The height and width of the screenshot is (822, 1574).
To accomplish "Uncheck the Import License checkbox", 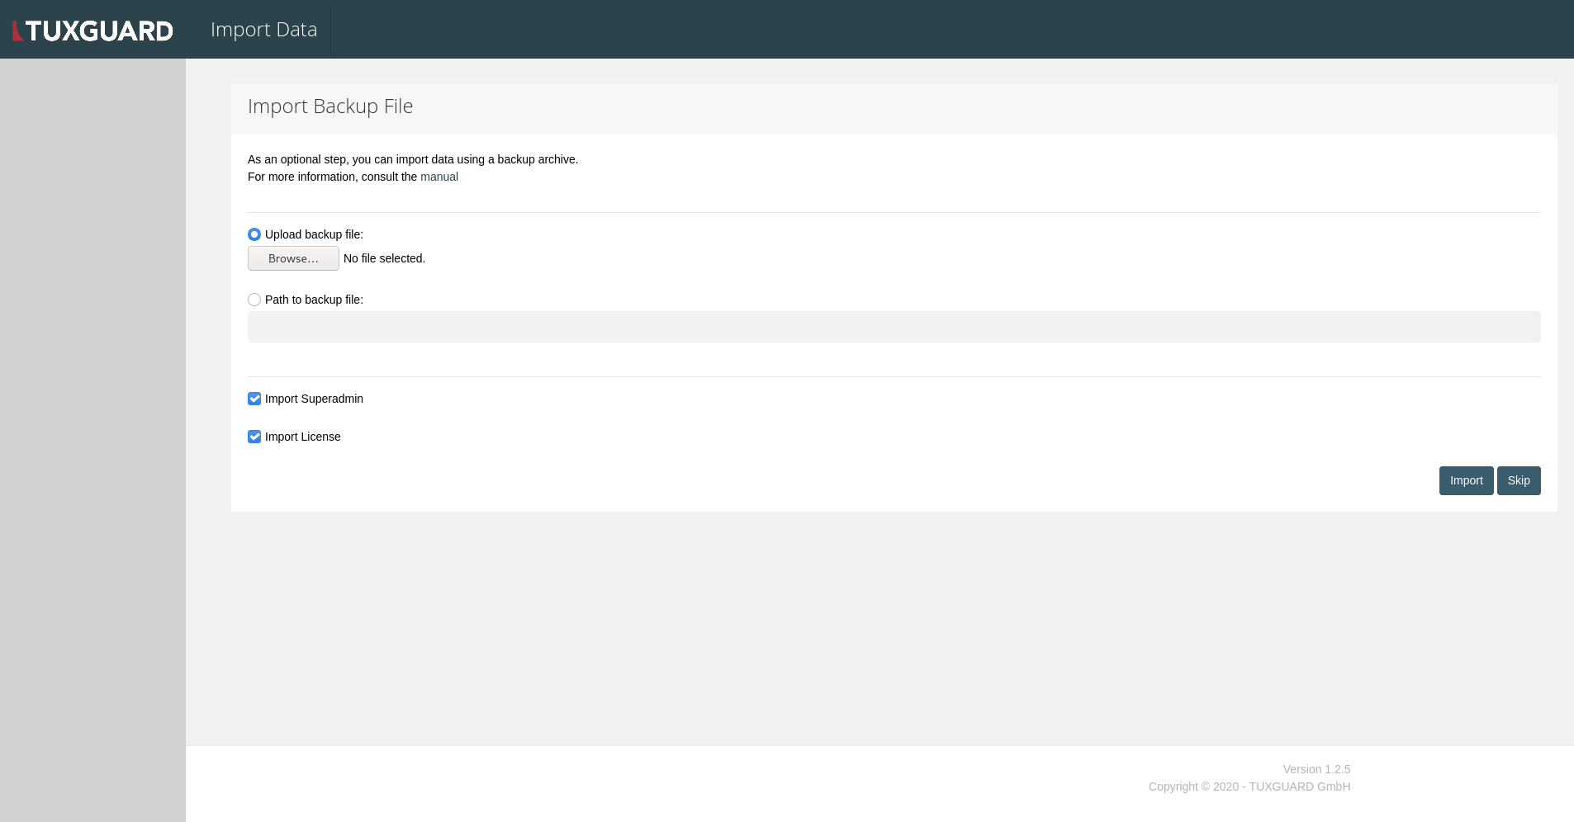I will [x=254, y=437].
